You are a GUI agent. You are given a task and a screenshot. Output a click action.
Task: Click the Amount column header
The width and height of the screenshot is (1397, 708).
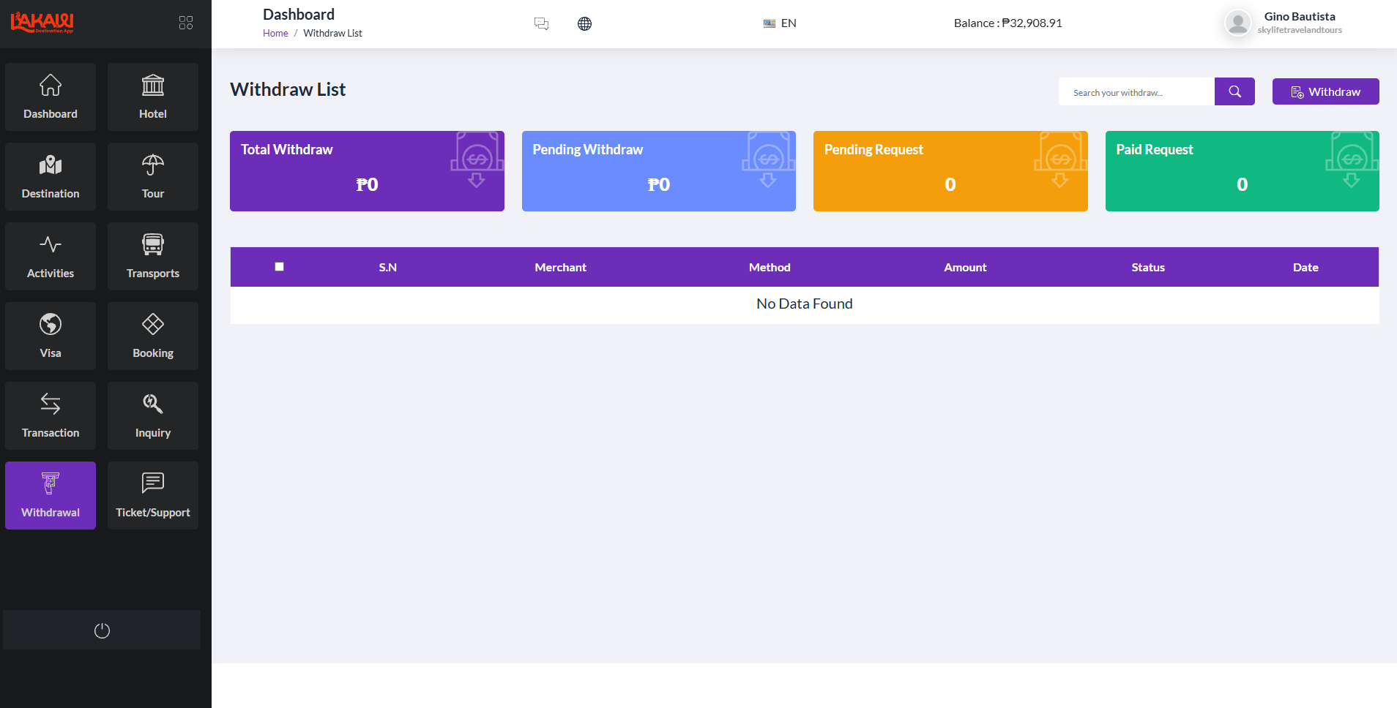(x=965, y=267)
